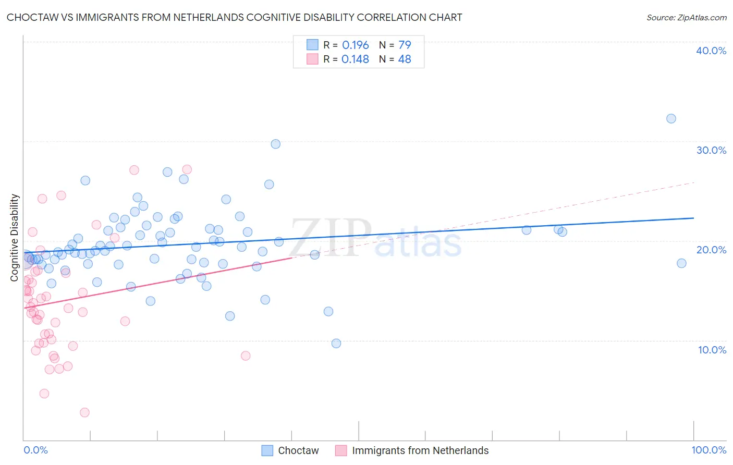733x465 pixels.
Task: Click the N = 79 value in legend
Action: tap(395, 45)
